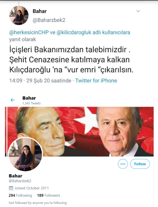The image size is (158, 207).
Task: Go back using the blue arrow icon
Action: [x=13, y=100]
